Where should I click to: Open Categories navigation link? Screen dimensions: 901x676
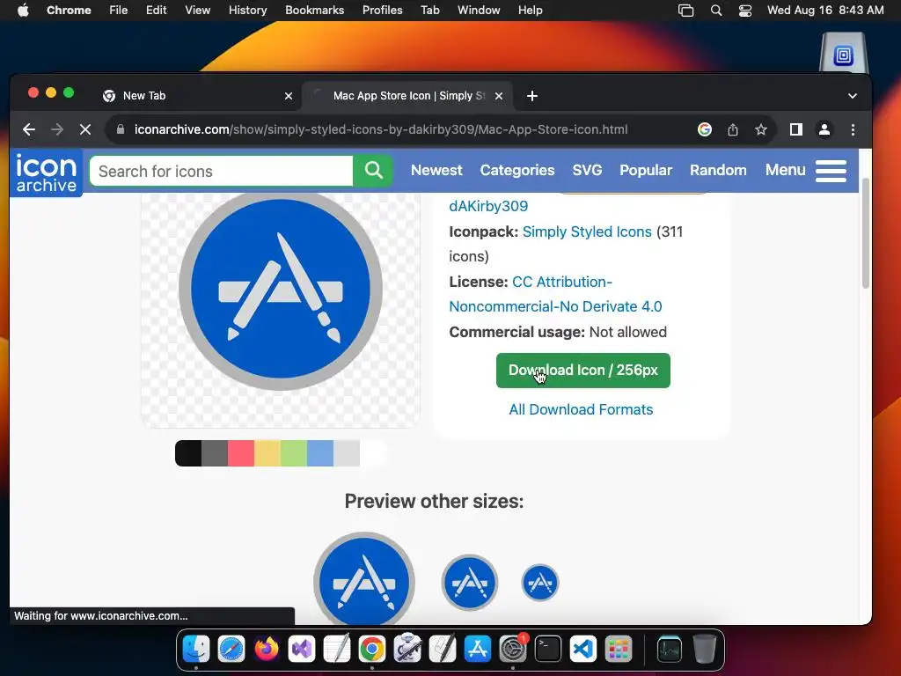pyautogui.click(x=517, y=171)
